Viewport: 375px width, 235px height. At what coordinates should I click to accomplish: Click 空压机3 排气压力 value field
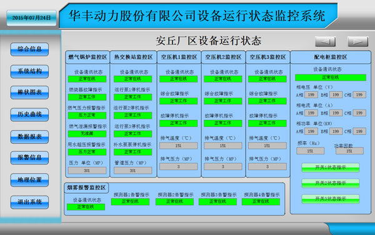click(267, 167)
